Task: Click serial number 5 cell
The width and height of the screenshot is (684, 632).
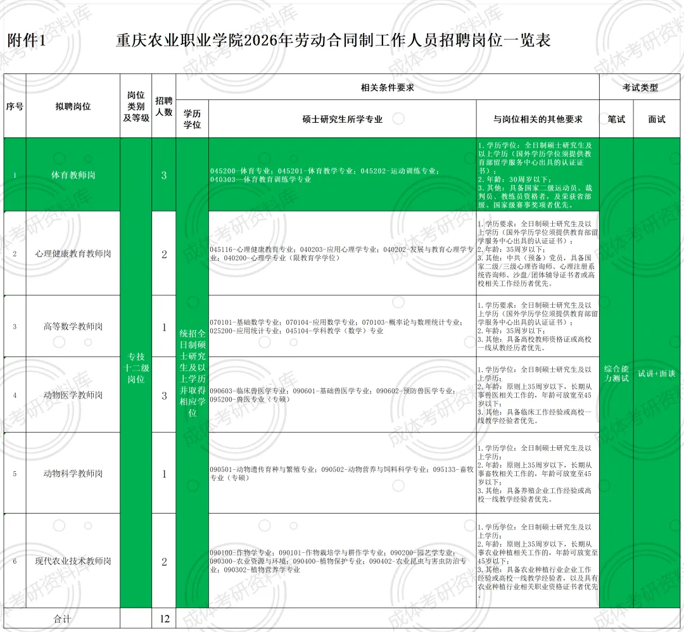Action: [x=15, y=473]
